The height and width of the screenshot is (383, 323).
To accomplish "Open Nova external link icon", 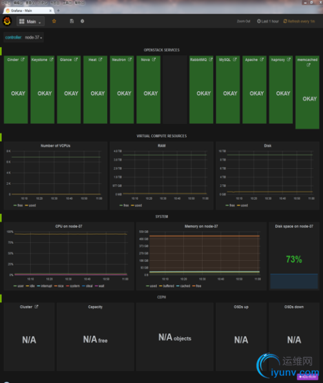I will (154, 60).
